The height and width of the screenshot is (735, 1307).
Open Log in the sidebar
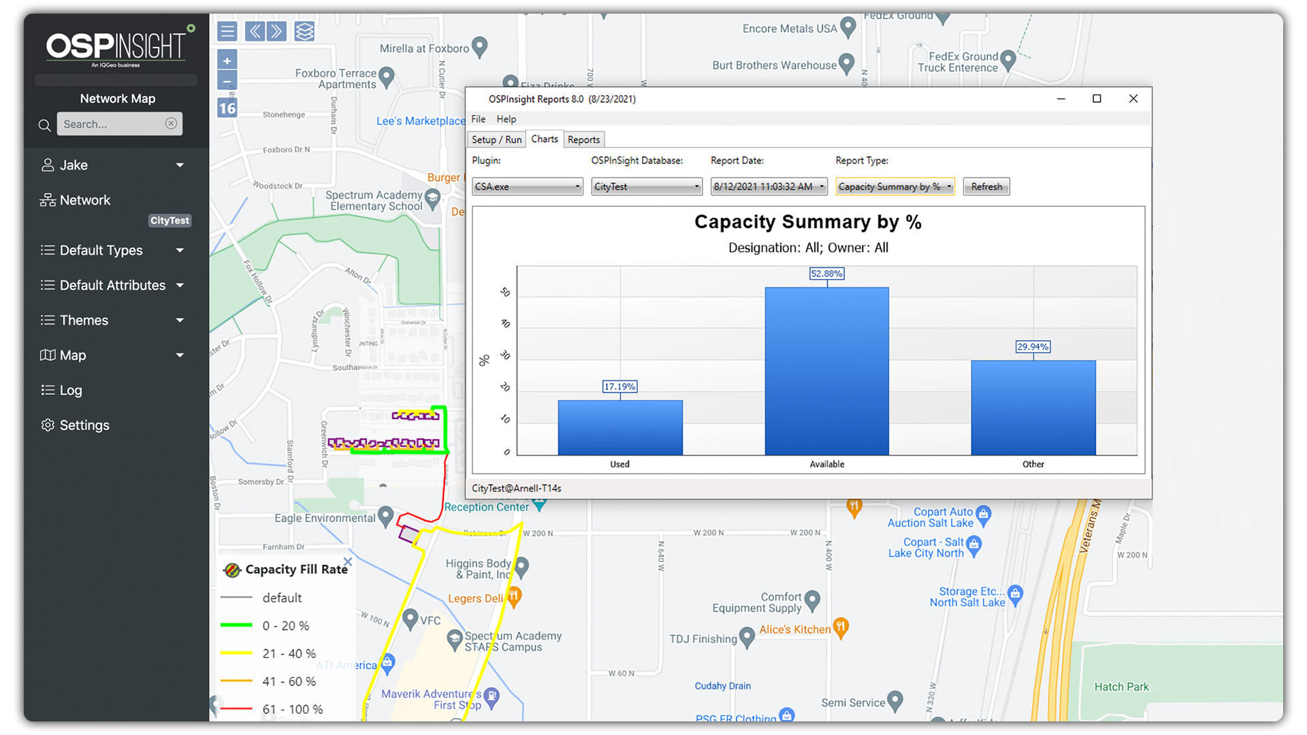click(71, 391)
